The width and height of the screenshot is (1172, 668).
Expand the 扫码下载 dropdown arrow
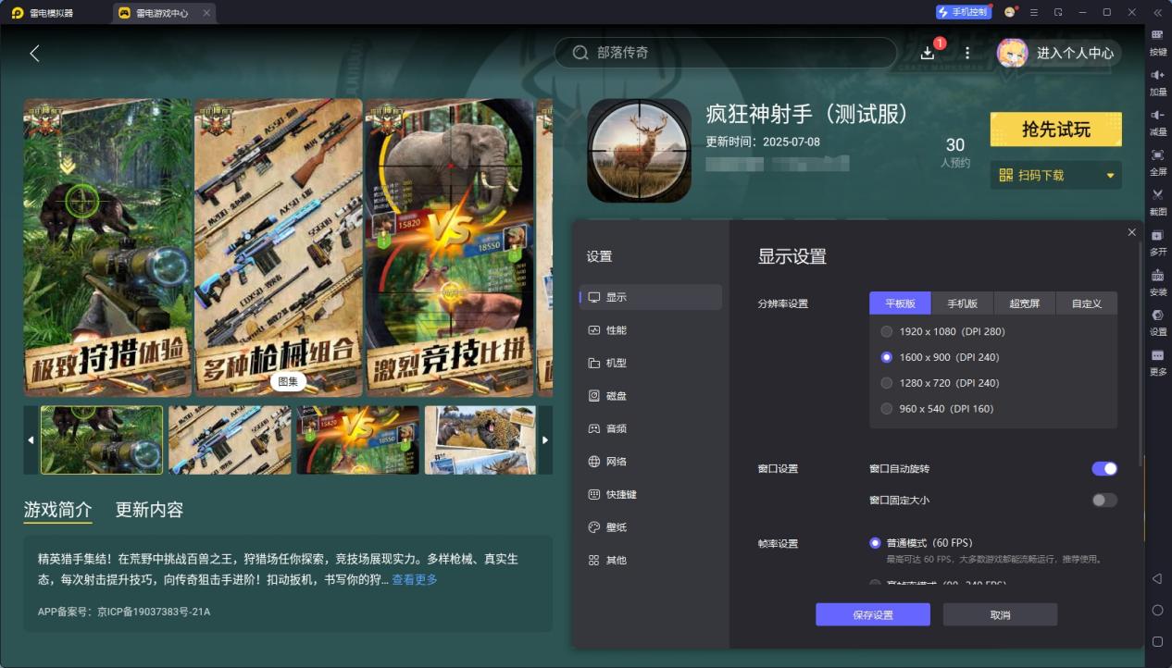click(x=1110, y=175)
